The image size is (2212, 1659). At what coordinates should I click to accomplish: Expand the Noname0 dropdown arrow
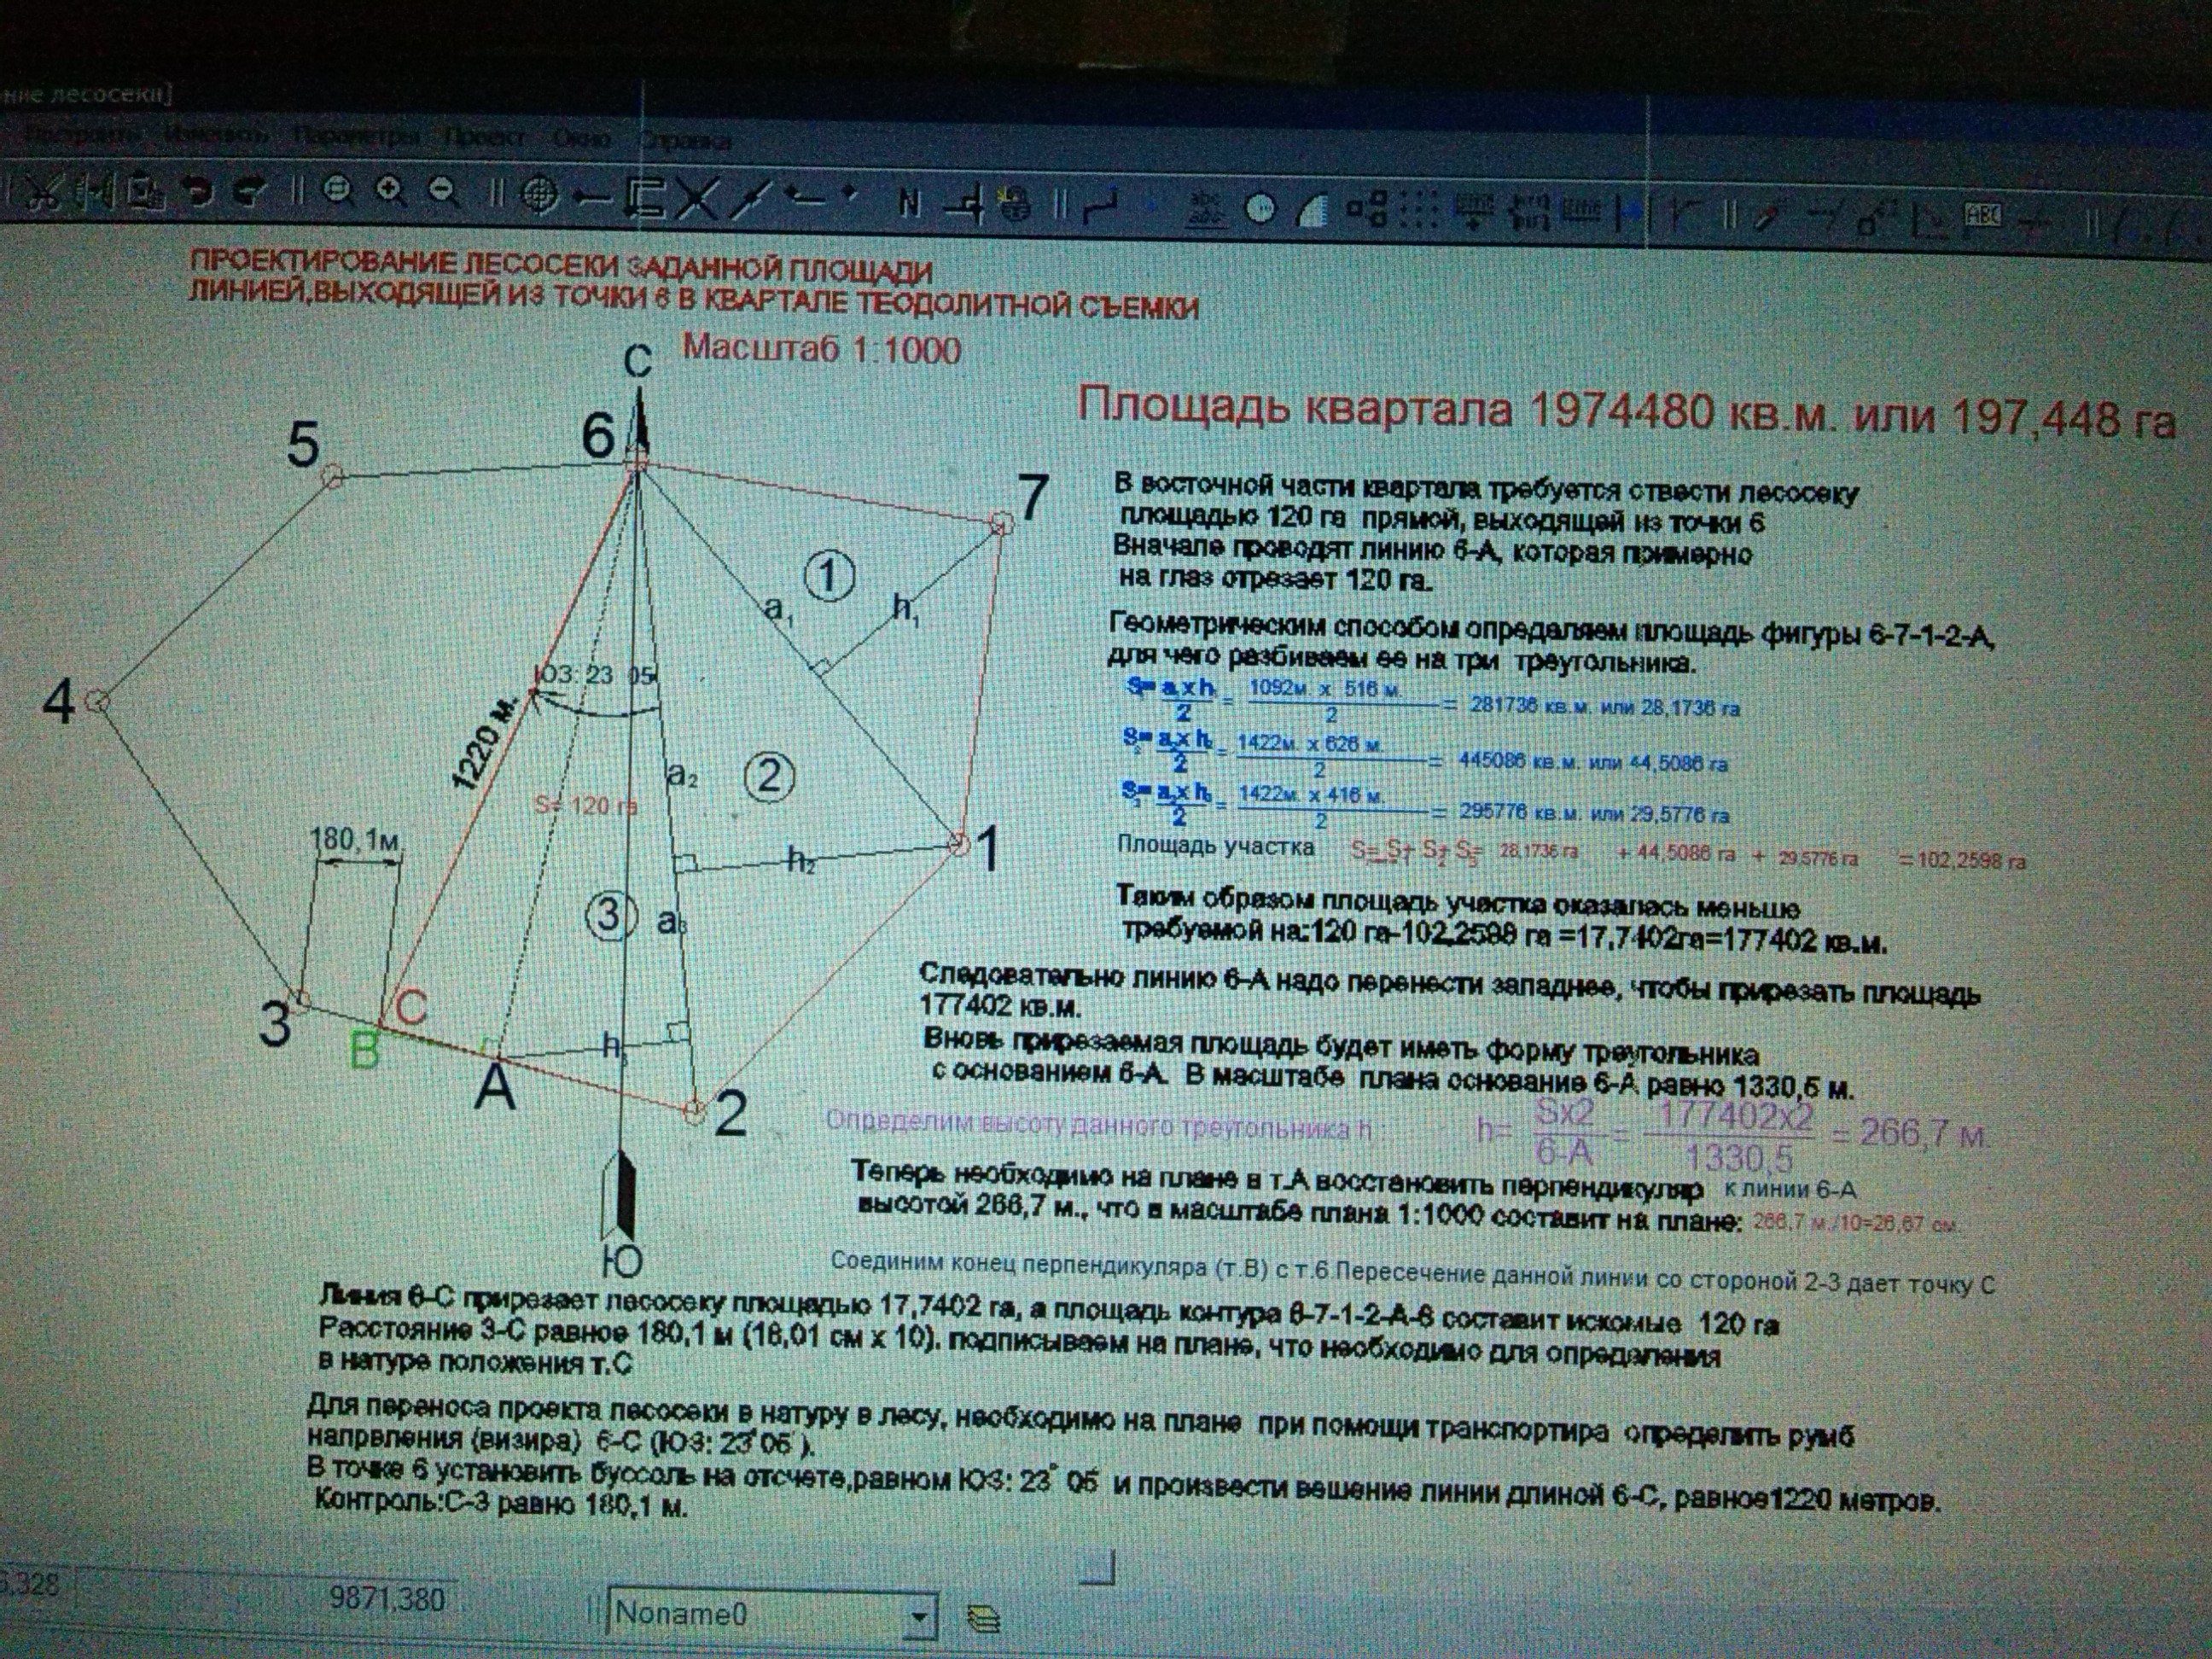click(920, 1618)
